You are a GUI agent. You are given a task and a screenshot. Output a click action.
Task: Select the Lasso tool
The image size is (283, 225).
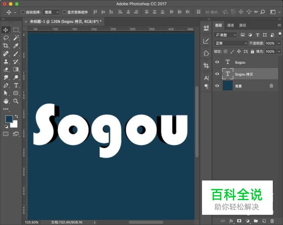coord(6,38)
